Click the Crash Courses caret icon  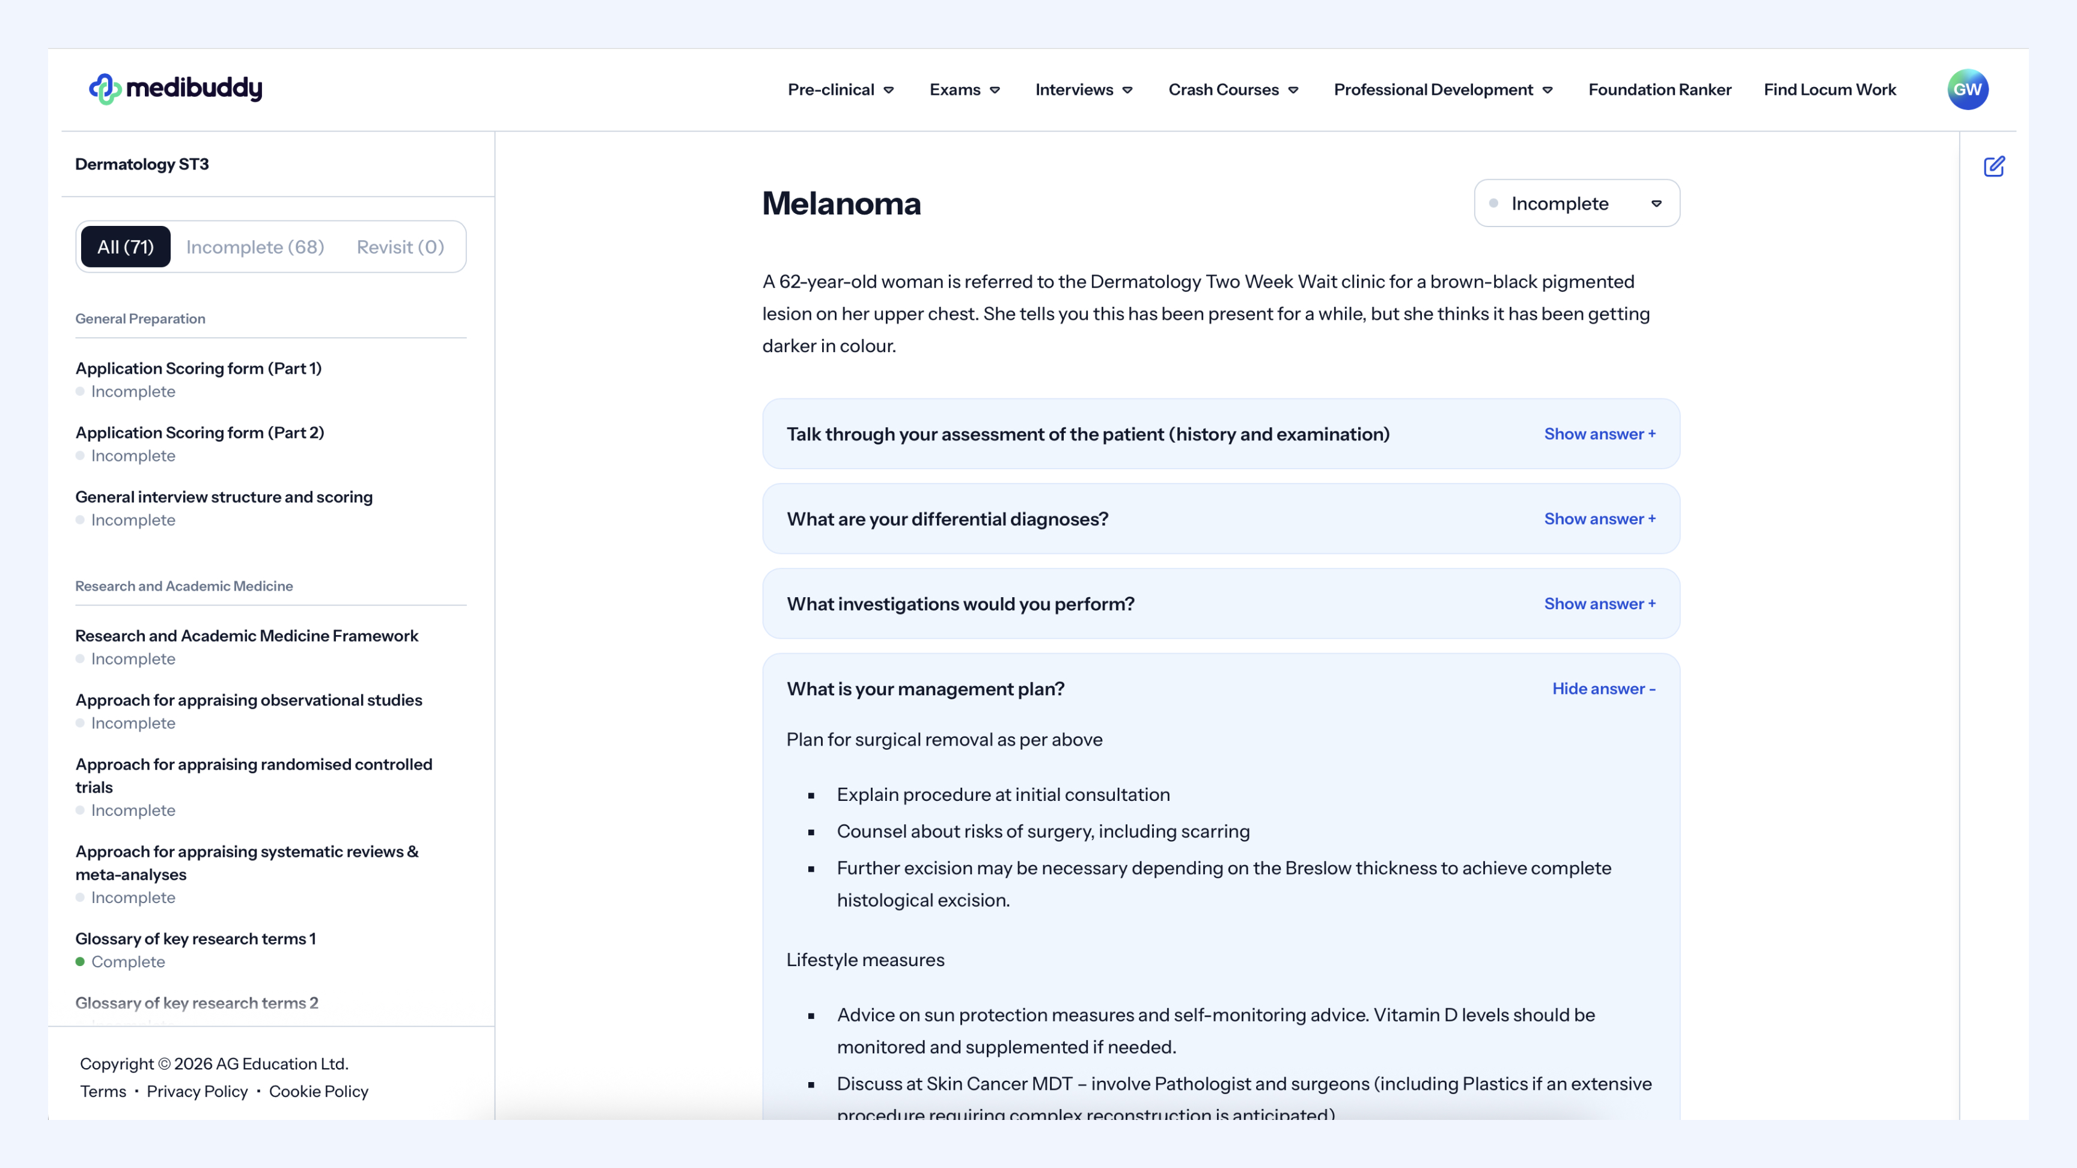tap(1293, 90)
